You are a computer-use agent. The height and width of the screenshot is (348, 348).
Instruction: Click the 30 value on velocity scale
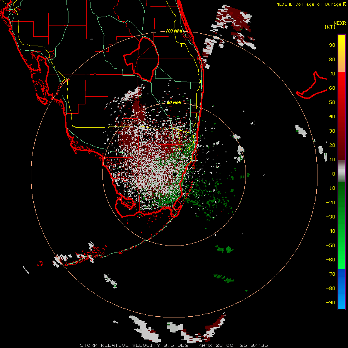pyautogui.click(x=332, y=131)
